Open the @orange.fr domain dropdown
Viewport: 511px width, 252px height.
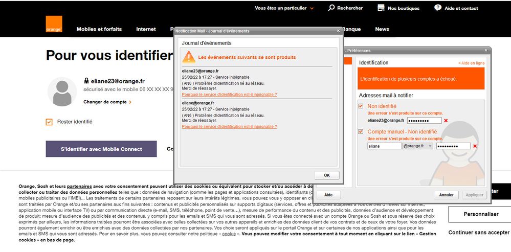tap(418, 146)
